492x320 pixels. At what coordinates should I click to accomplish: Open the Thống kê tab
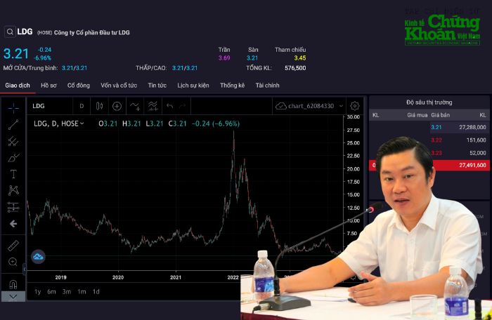coord(232,85)
